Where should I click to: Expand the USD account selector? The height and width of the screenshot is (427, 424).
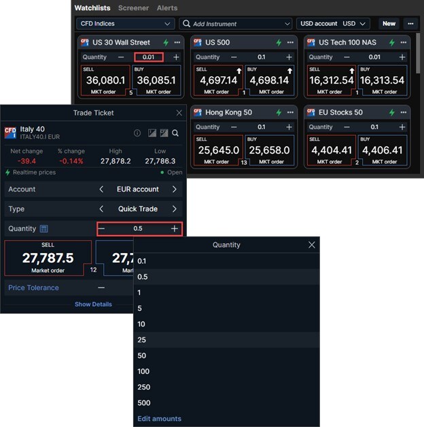[333, 24]
